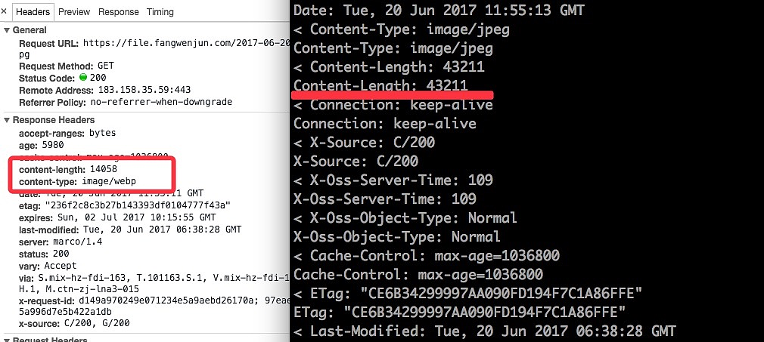Close the request details panel

click(x=5, y=12)
